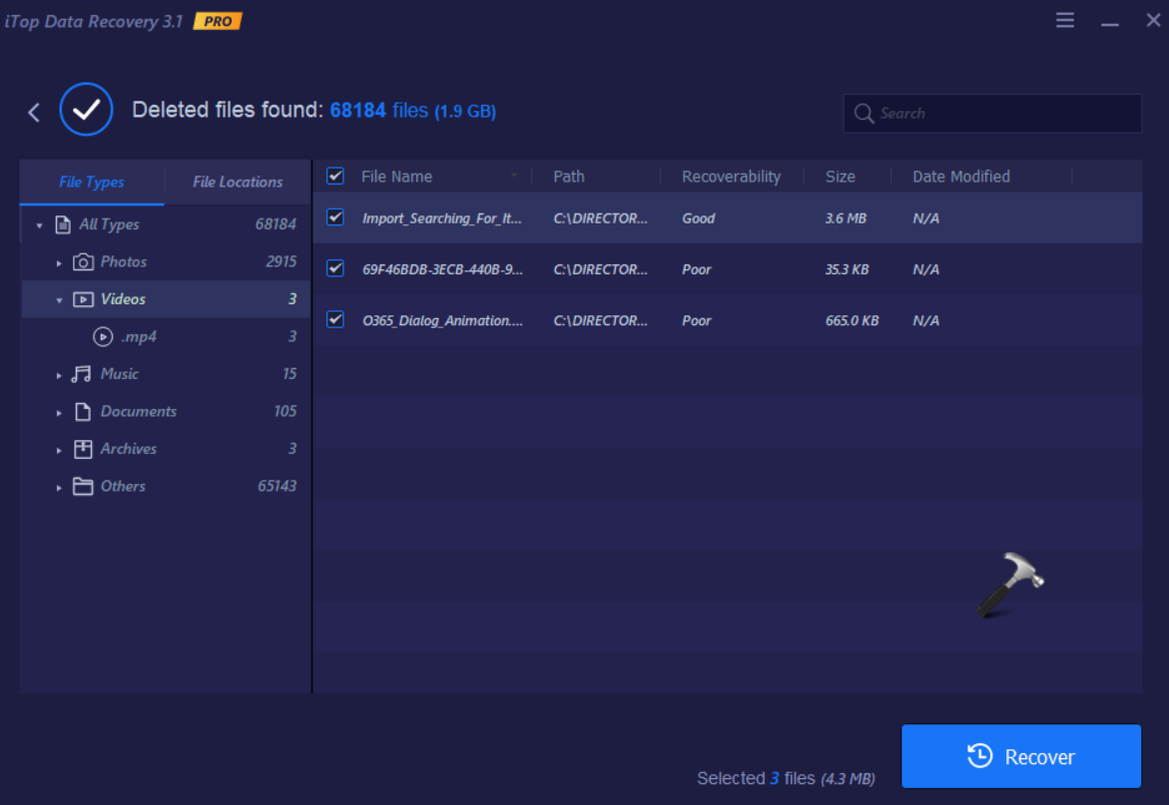The width and height of the screenshot is (1169, 805).
Task: Click the Photos camera icon
Action: pos(83,262)
